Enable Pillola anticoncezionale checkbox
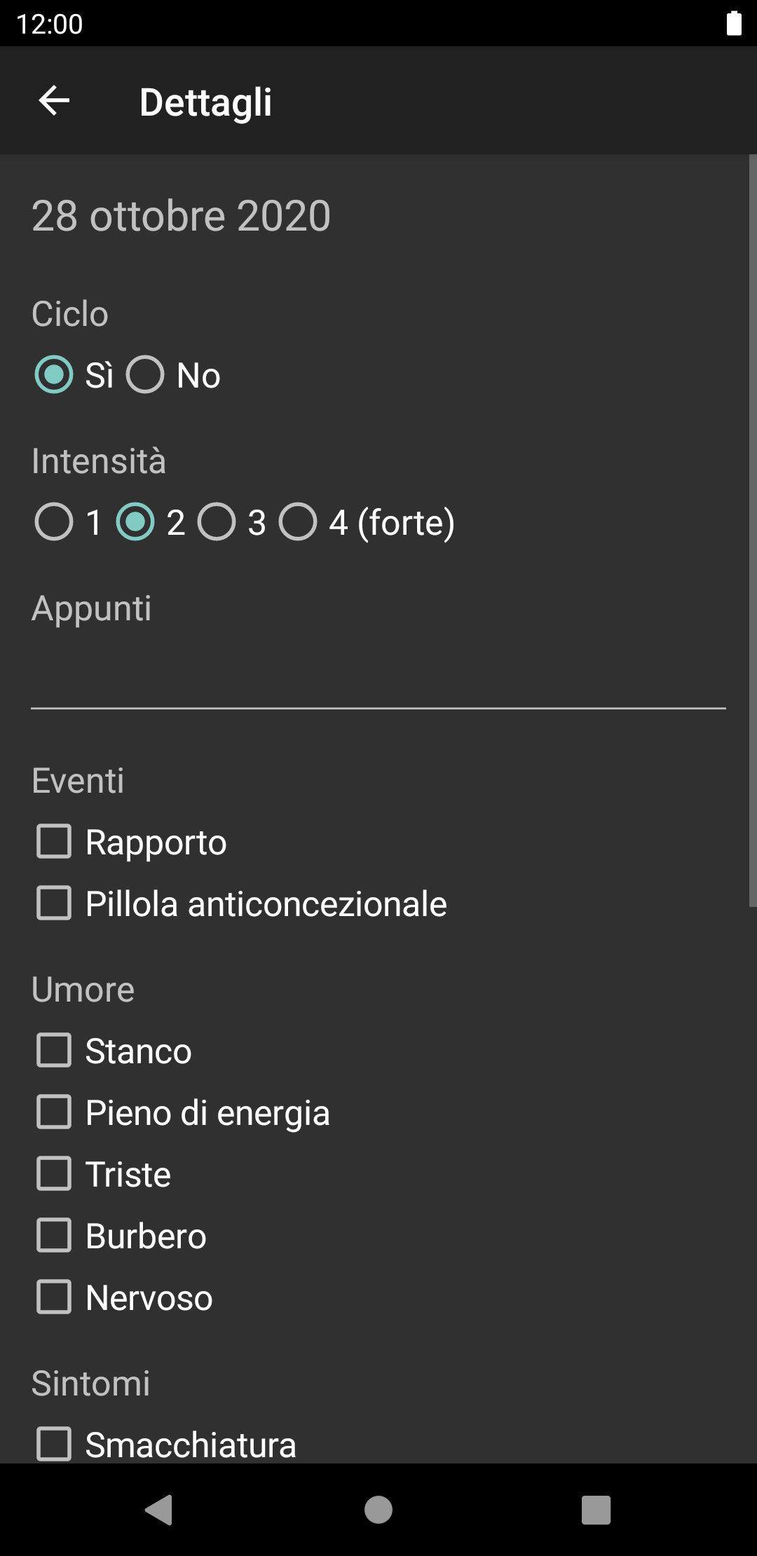 point(54,903)
